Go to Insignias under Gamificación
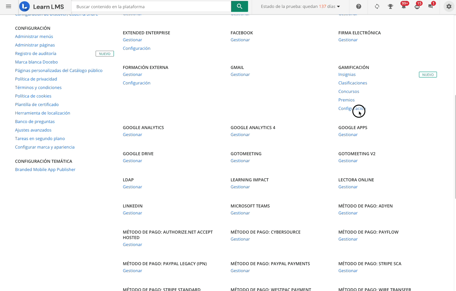 pyautogui.click(x=347, y=74)
